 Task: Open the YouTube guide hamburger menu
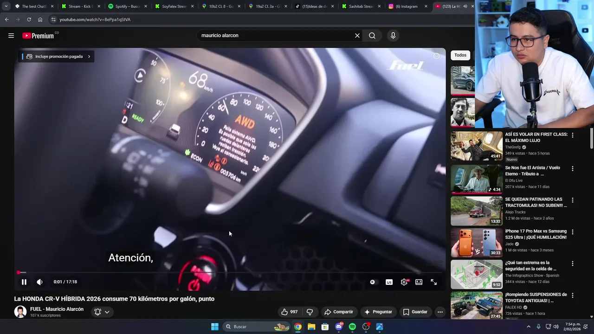pyautogui.click(x=11, y=35)
